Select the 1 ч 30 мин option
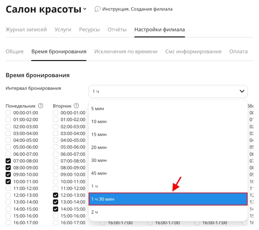This screenshot has height=230, width=259. [168, 199]
